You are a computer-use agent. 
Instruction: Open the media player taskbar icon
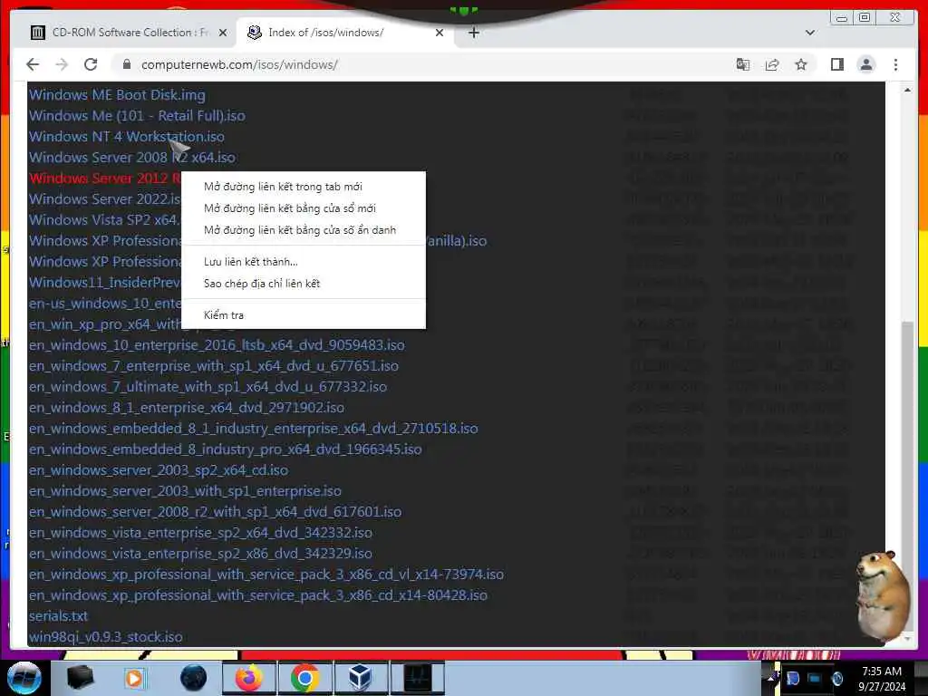[135, 678]
